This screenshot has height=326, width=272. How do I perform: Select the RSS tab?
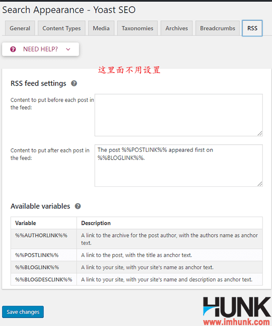coord(252,28)
